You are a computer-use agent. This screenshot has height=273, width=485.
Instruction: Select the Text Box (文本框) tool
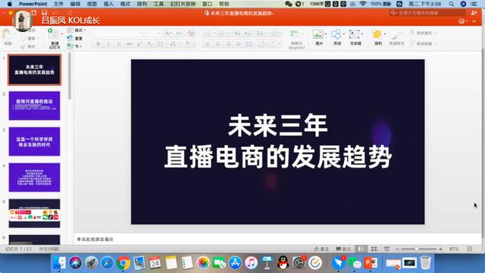[355, 37]
